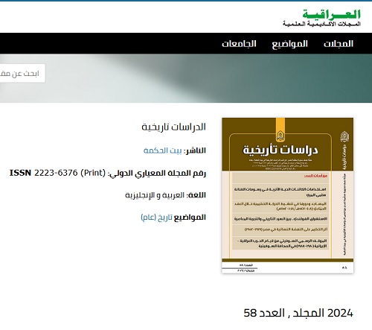Click the emblem icon on the cover spine
The height and width of the screenshot is (330, 372).
(x=344, y=136)
